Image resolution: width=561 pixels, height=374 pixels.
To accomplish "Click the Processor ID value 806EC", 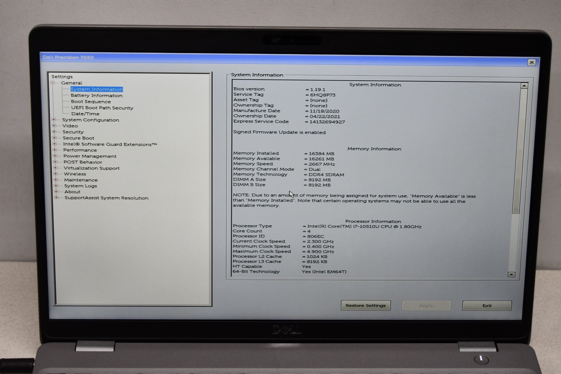I will pos(316,236).
